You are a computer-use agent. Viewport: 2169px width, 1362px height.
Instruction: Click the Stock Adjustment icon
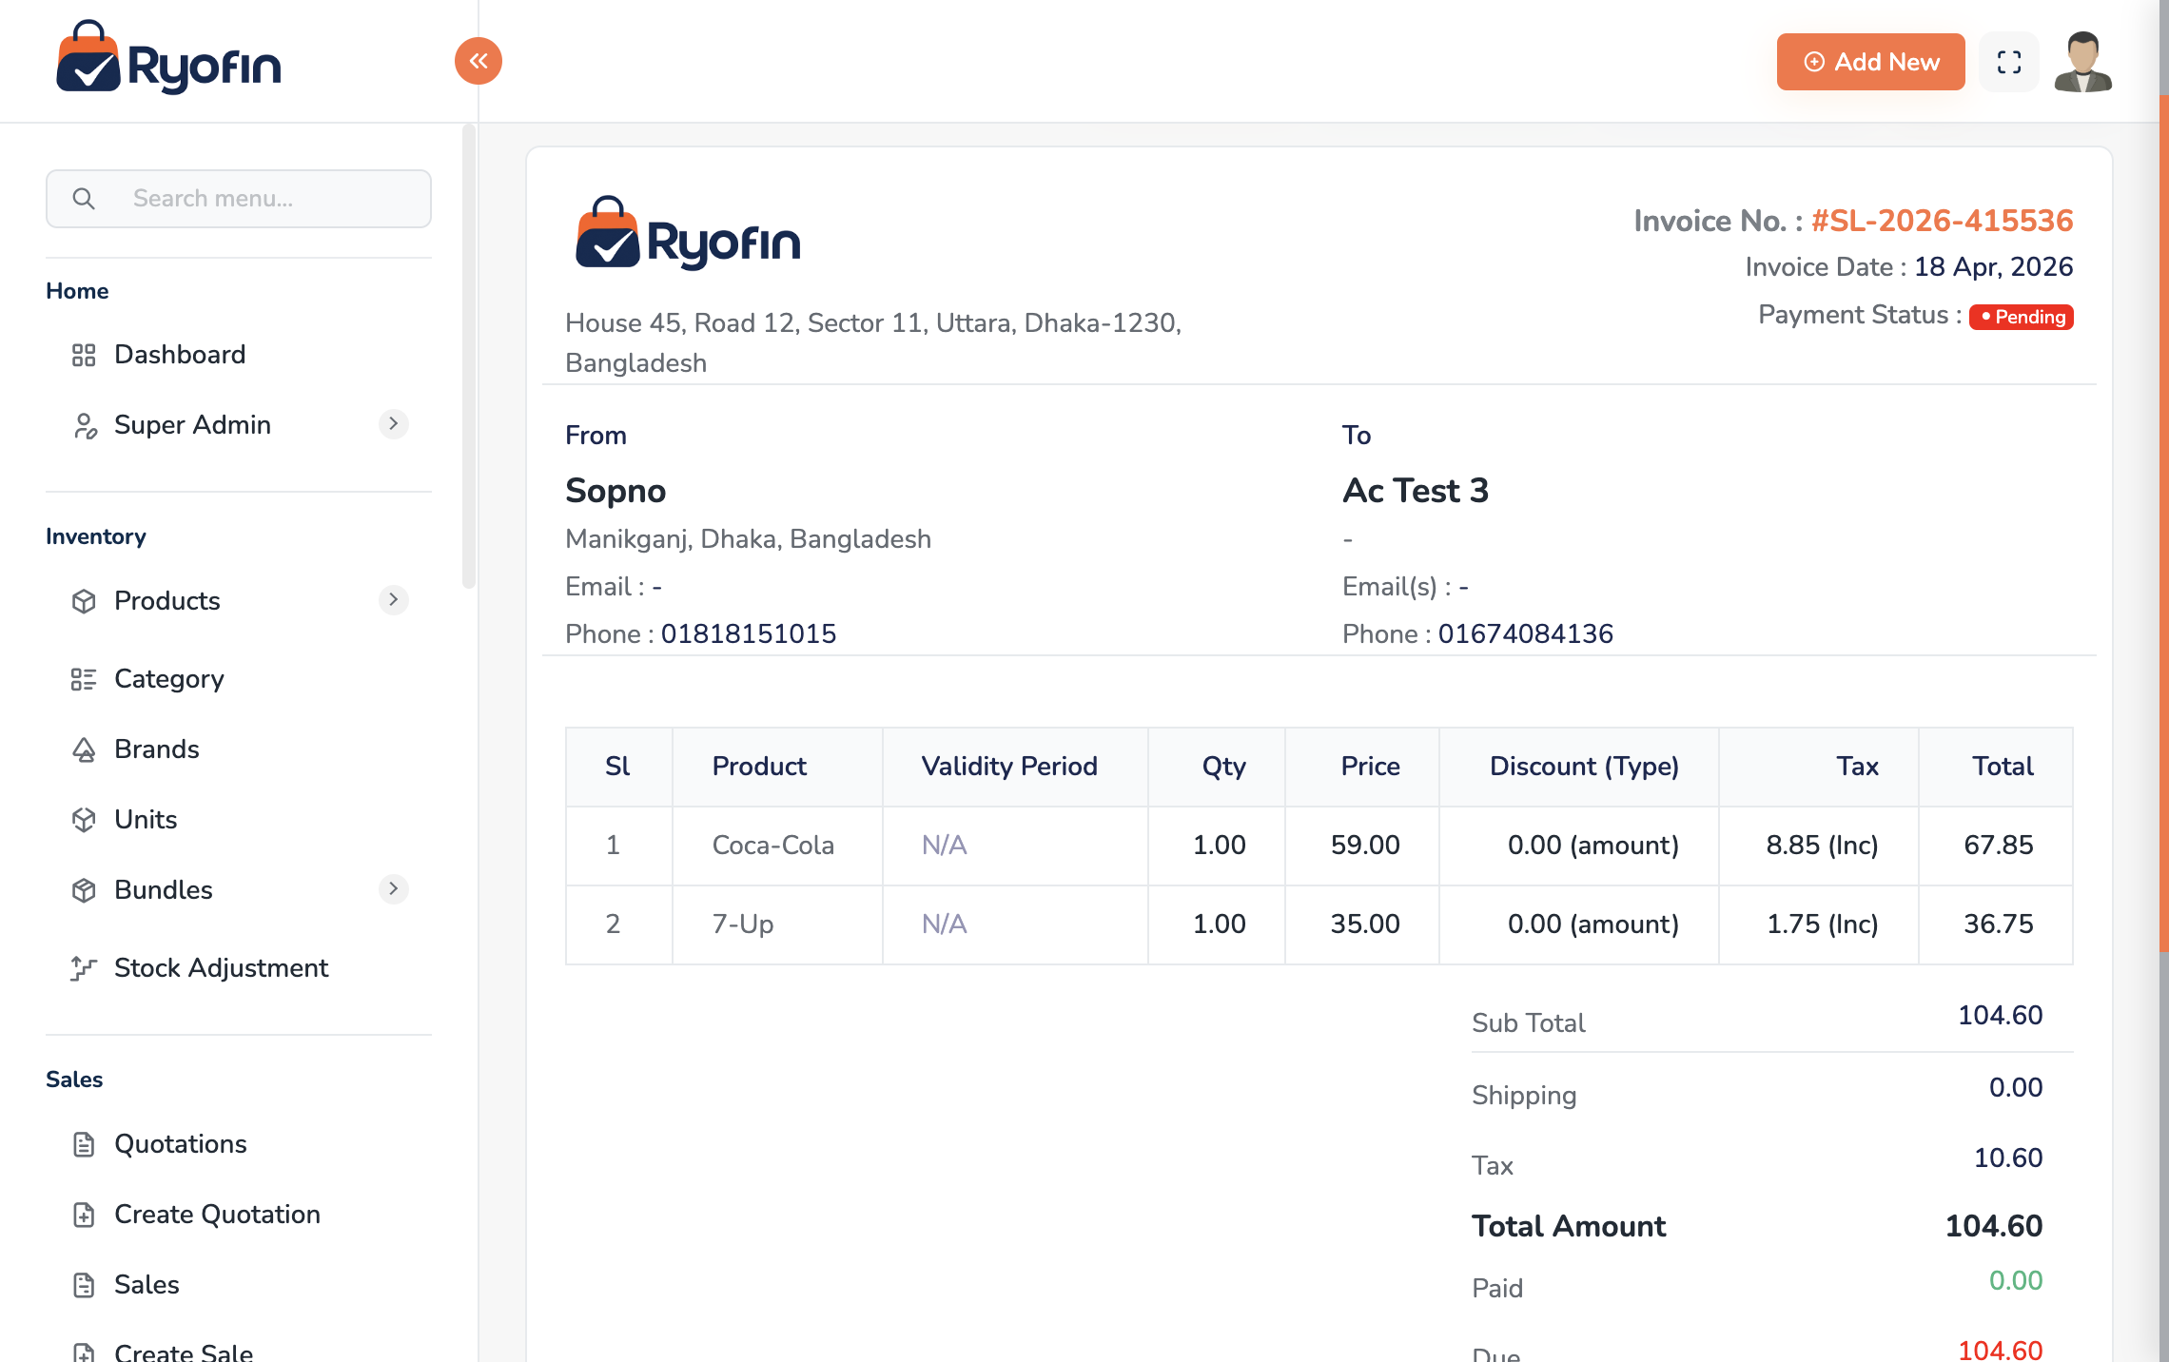[84, 968]
